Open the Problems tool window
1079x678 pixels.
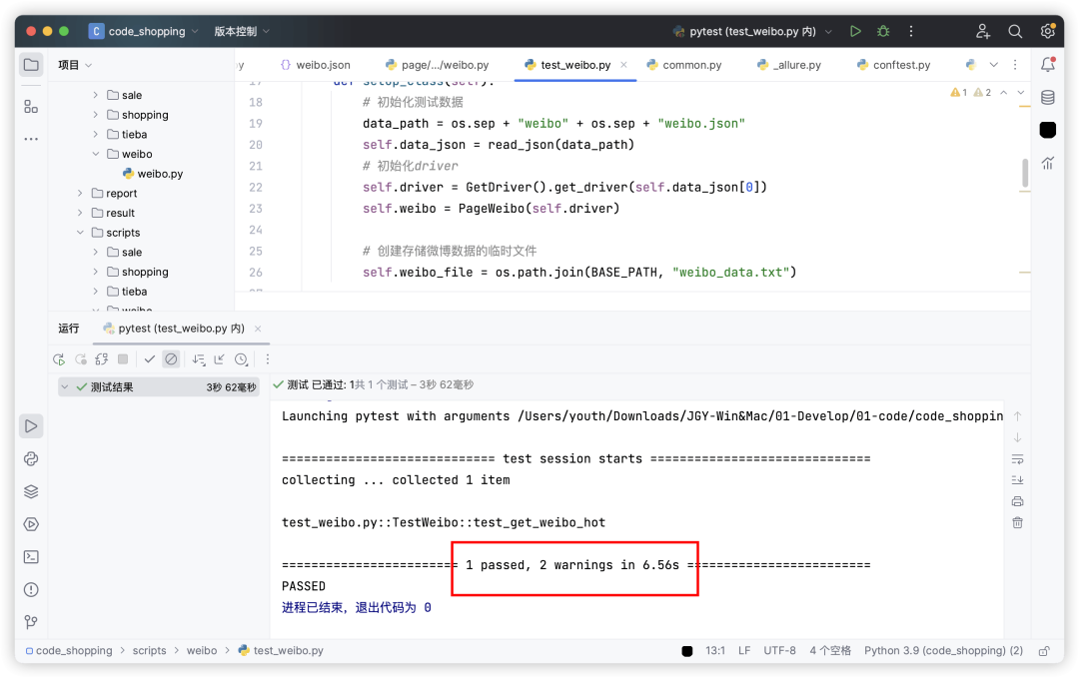pyautogui.click(x=31, y=589)
